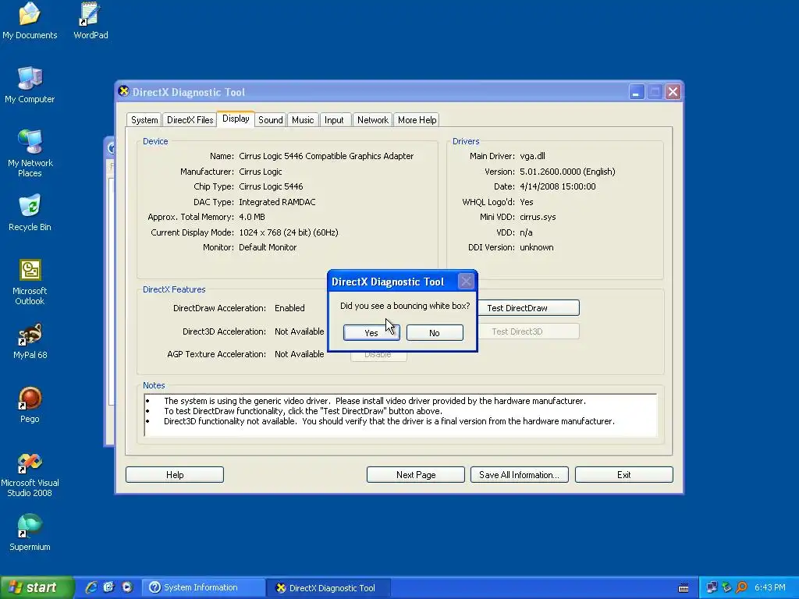Switch to the Input tab

click(334, 119)
